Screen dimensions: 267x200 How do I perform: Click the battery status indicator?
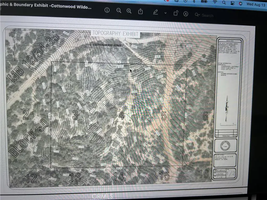coord(205,2)
